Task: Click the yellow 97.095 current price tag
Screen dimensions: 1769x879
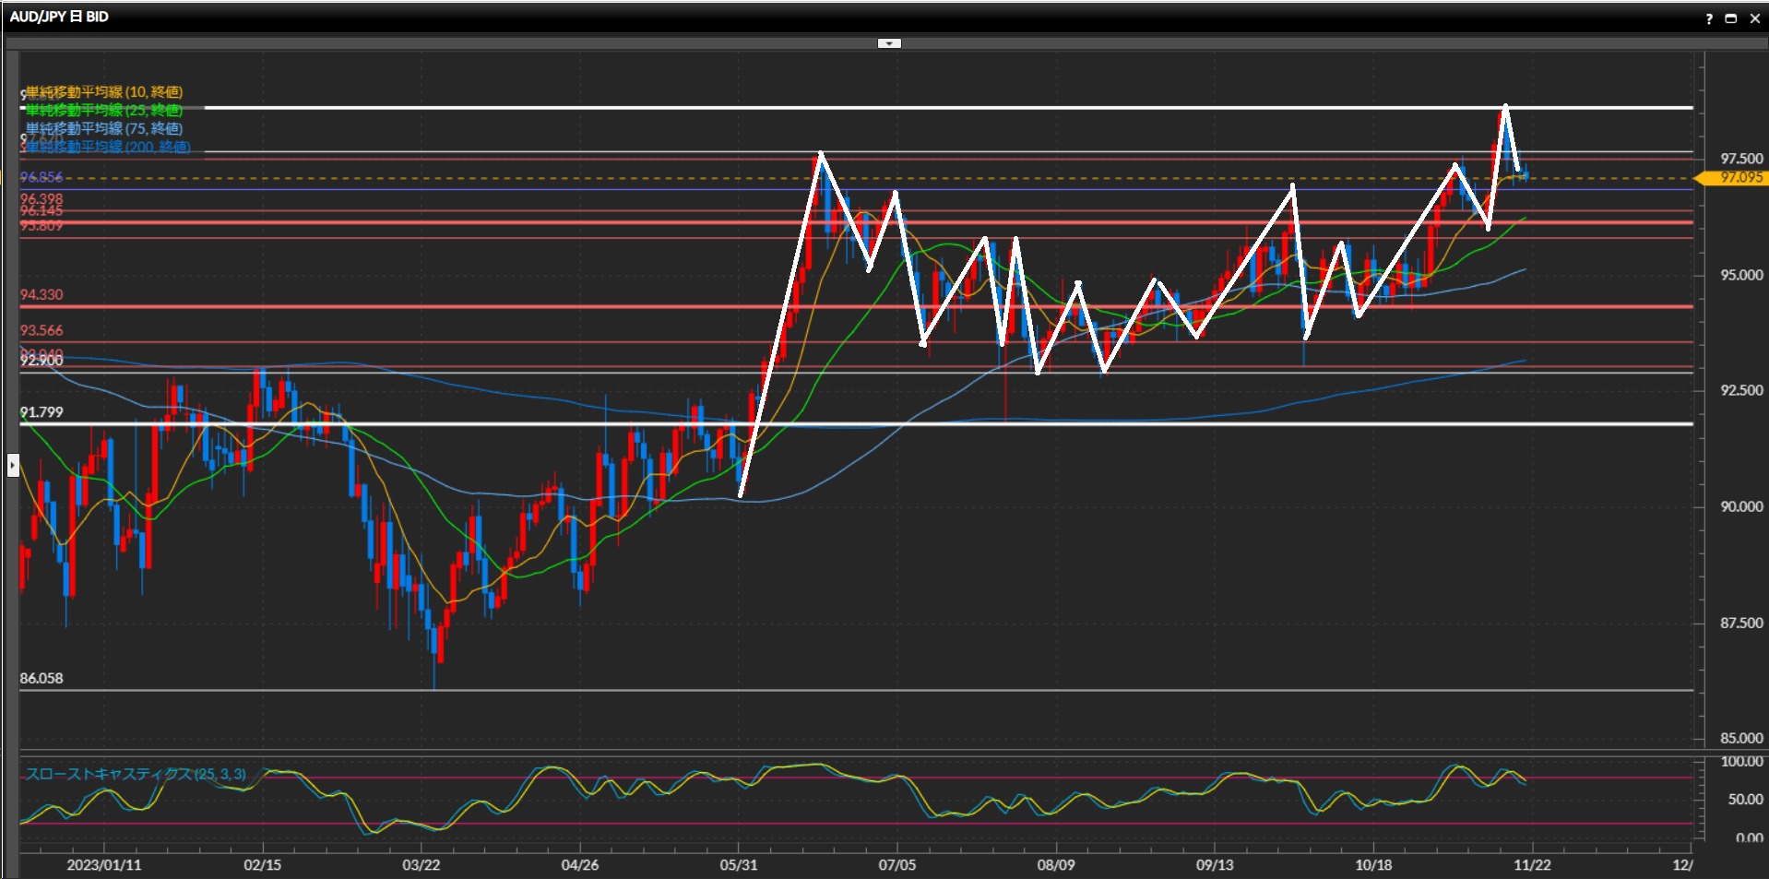Action: pyautogui.click(x=1739, y=177)
